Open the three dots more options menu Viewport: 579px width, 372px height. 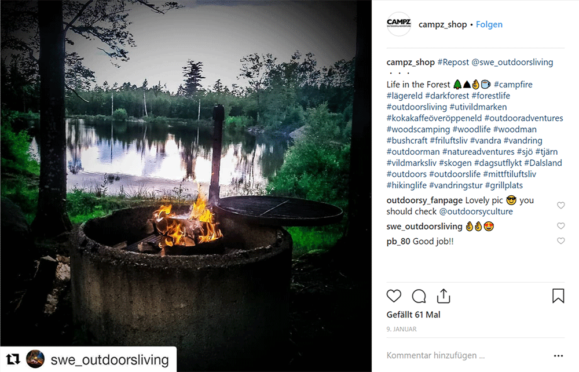click(x=558, y=356)
